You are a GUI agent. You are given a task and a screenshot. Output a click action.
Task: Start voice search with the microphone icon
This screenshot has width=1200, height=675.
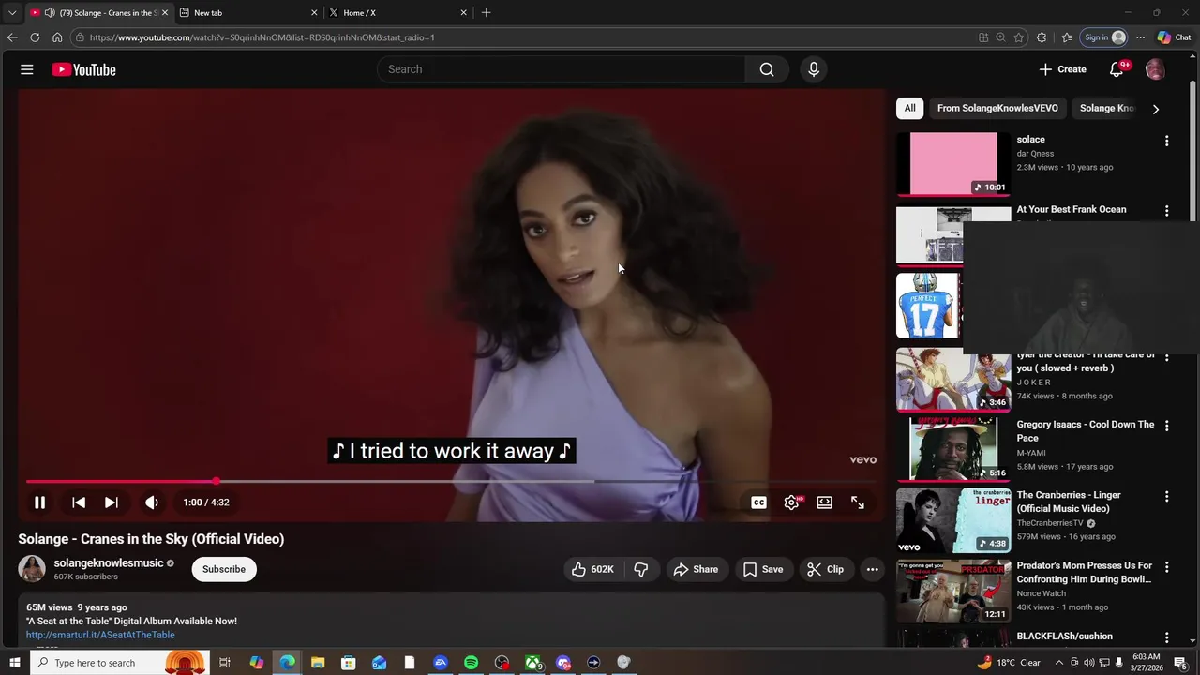[814, 69]
